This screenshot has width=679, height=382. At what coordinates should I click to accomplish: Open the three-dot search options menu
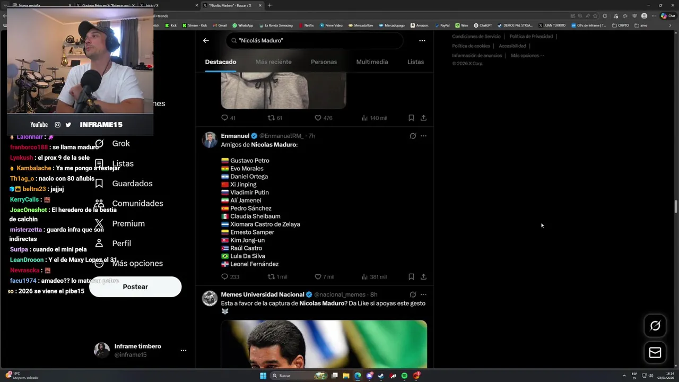[x=422, y=40]
